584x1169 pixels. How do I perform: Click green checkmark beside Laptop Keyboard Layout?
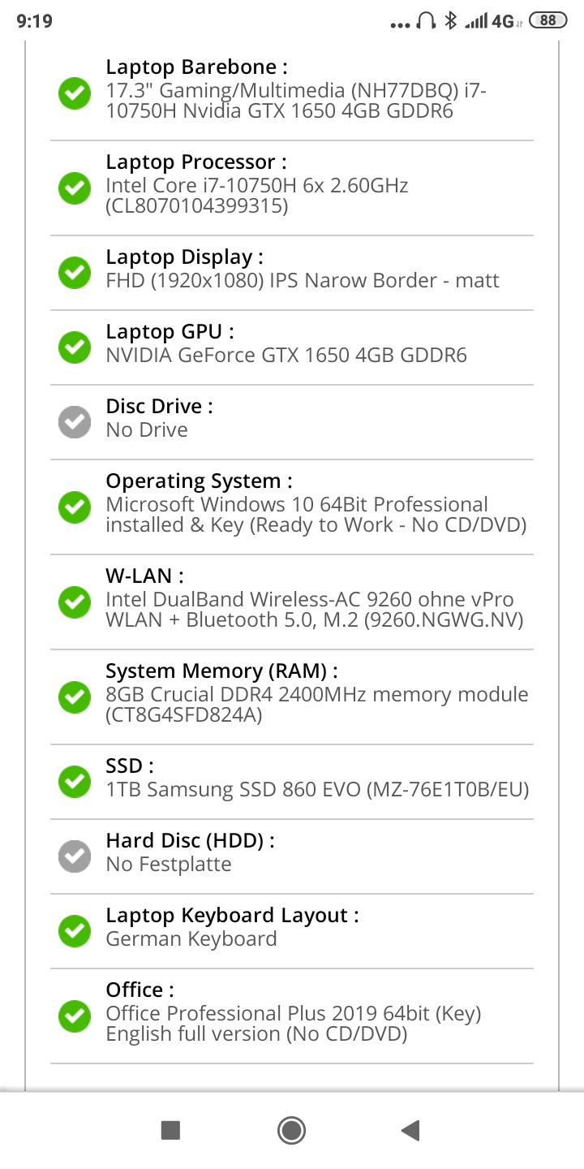pyautogui.click(x=75, y=931)
